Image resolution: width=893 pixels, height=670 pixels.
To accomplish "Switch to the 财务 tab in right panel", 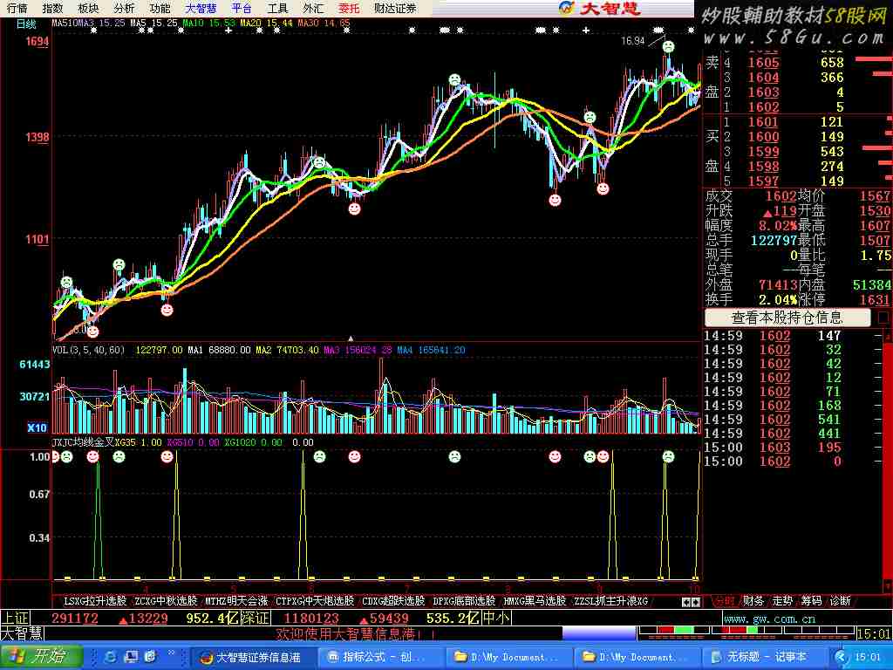I will [x=753, y=601].
